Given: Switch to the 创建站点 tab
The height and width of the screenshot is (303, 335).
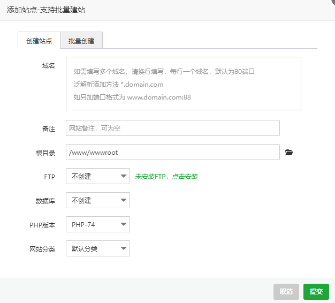Looking at the screenshot, I should (39, 41).
